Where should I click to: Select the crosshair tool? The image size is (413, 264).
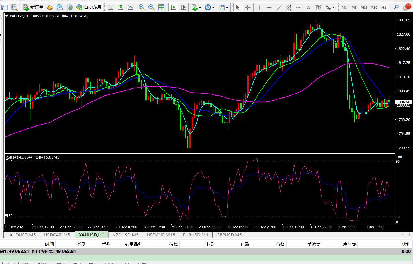pyautogui.click(x=248, y=7)
